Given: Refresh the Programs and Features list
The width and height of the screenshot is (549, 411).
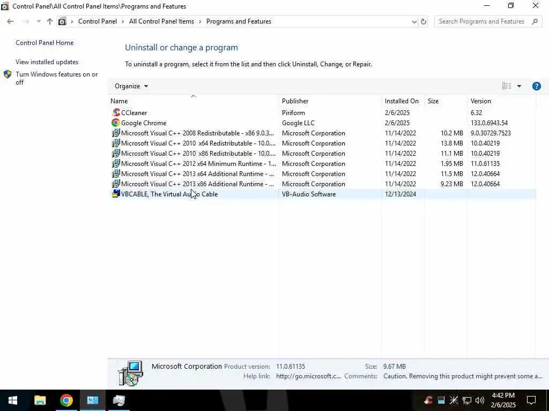Looking at the screenshot, I should 424,21.
